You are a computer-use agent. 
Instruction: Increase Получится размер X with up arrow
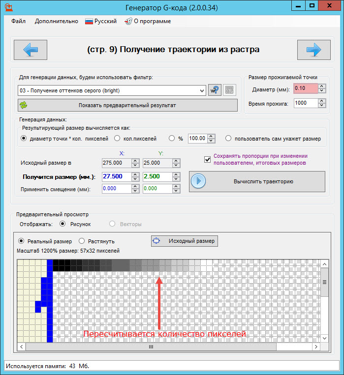pyautogui.click(x=135, y=174)
